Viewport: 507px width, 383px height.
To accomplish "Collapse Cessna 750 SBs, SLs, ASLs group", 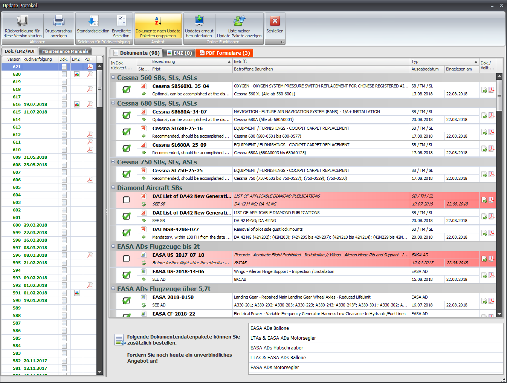I will [113, 162].
